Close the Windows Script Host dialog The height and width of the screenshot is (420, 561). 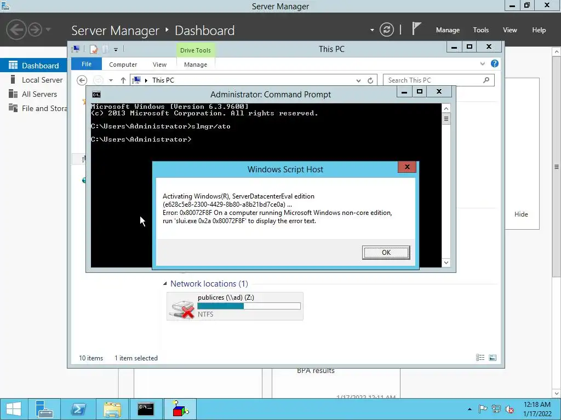pos(407,167)
